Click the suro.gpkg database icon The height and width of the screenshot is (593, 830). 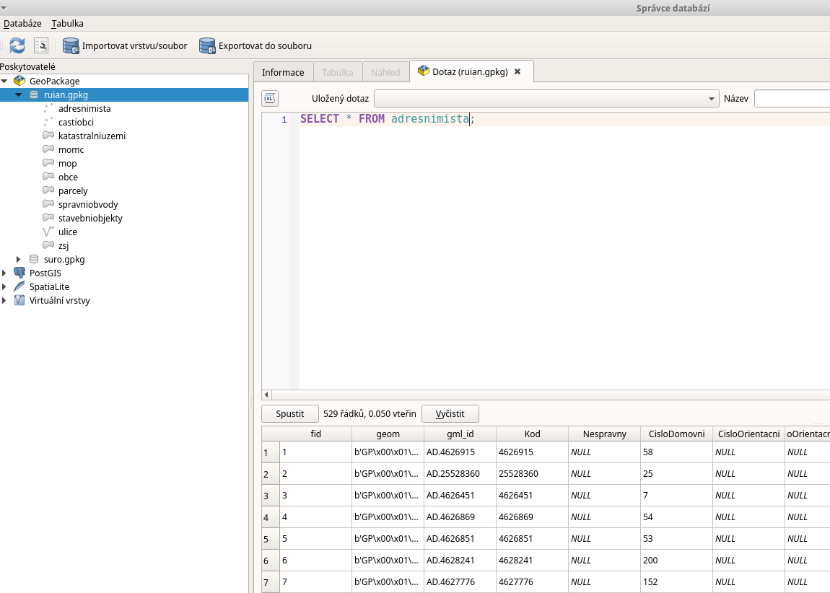pyautogui.click(x=34, y=259)
